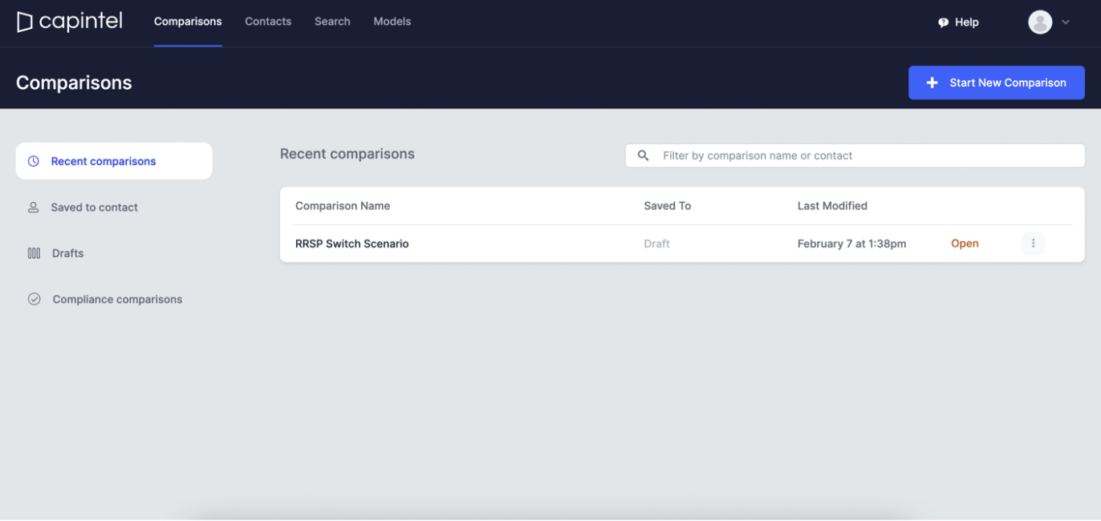Click the Help speech bubble icon

[x=943, y=22]
